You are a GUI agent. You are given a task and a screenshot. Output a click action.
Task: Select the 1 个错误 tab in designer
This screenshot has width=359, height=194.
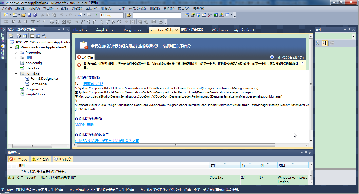(85, 57)
